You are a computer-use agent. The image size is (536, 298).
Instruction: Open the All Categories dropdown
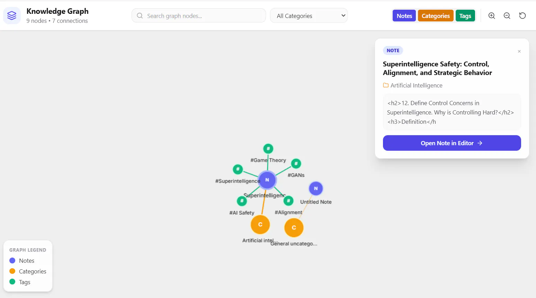click(309, 16)
